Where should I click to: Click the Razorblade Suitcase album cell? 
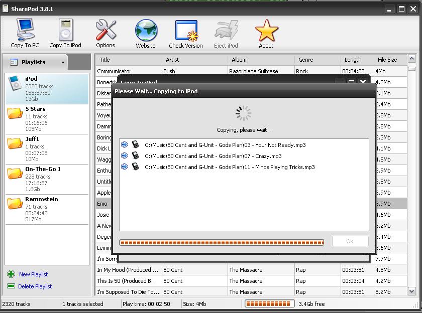(x=261, y=71)
